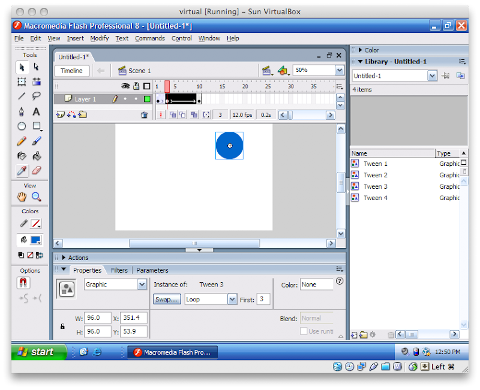Toggle Onion Skin button

point(173,115)
